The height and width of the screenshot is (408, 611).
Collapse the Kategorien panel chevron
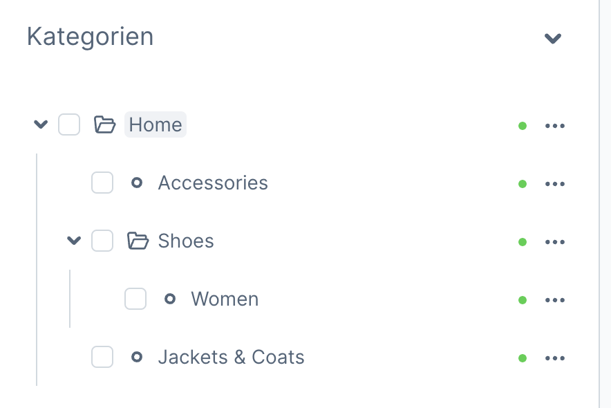point(552,38)
